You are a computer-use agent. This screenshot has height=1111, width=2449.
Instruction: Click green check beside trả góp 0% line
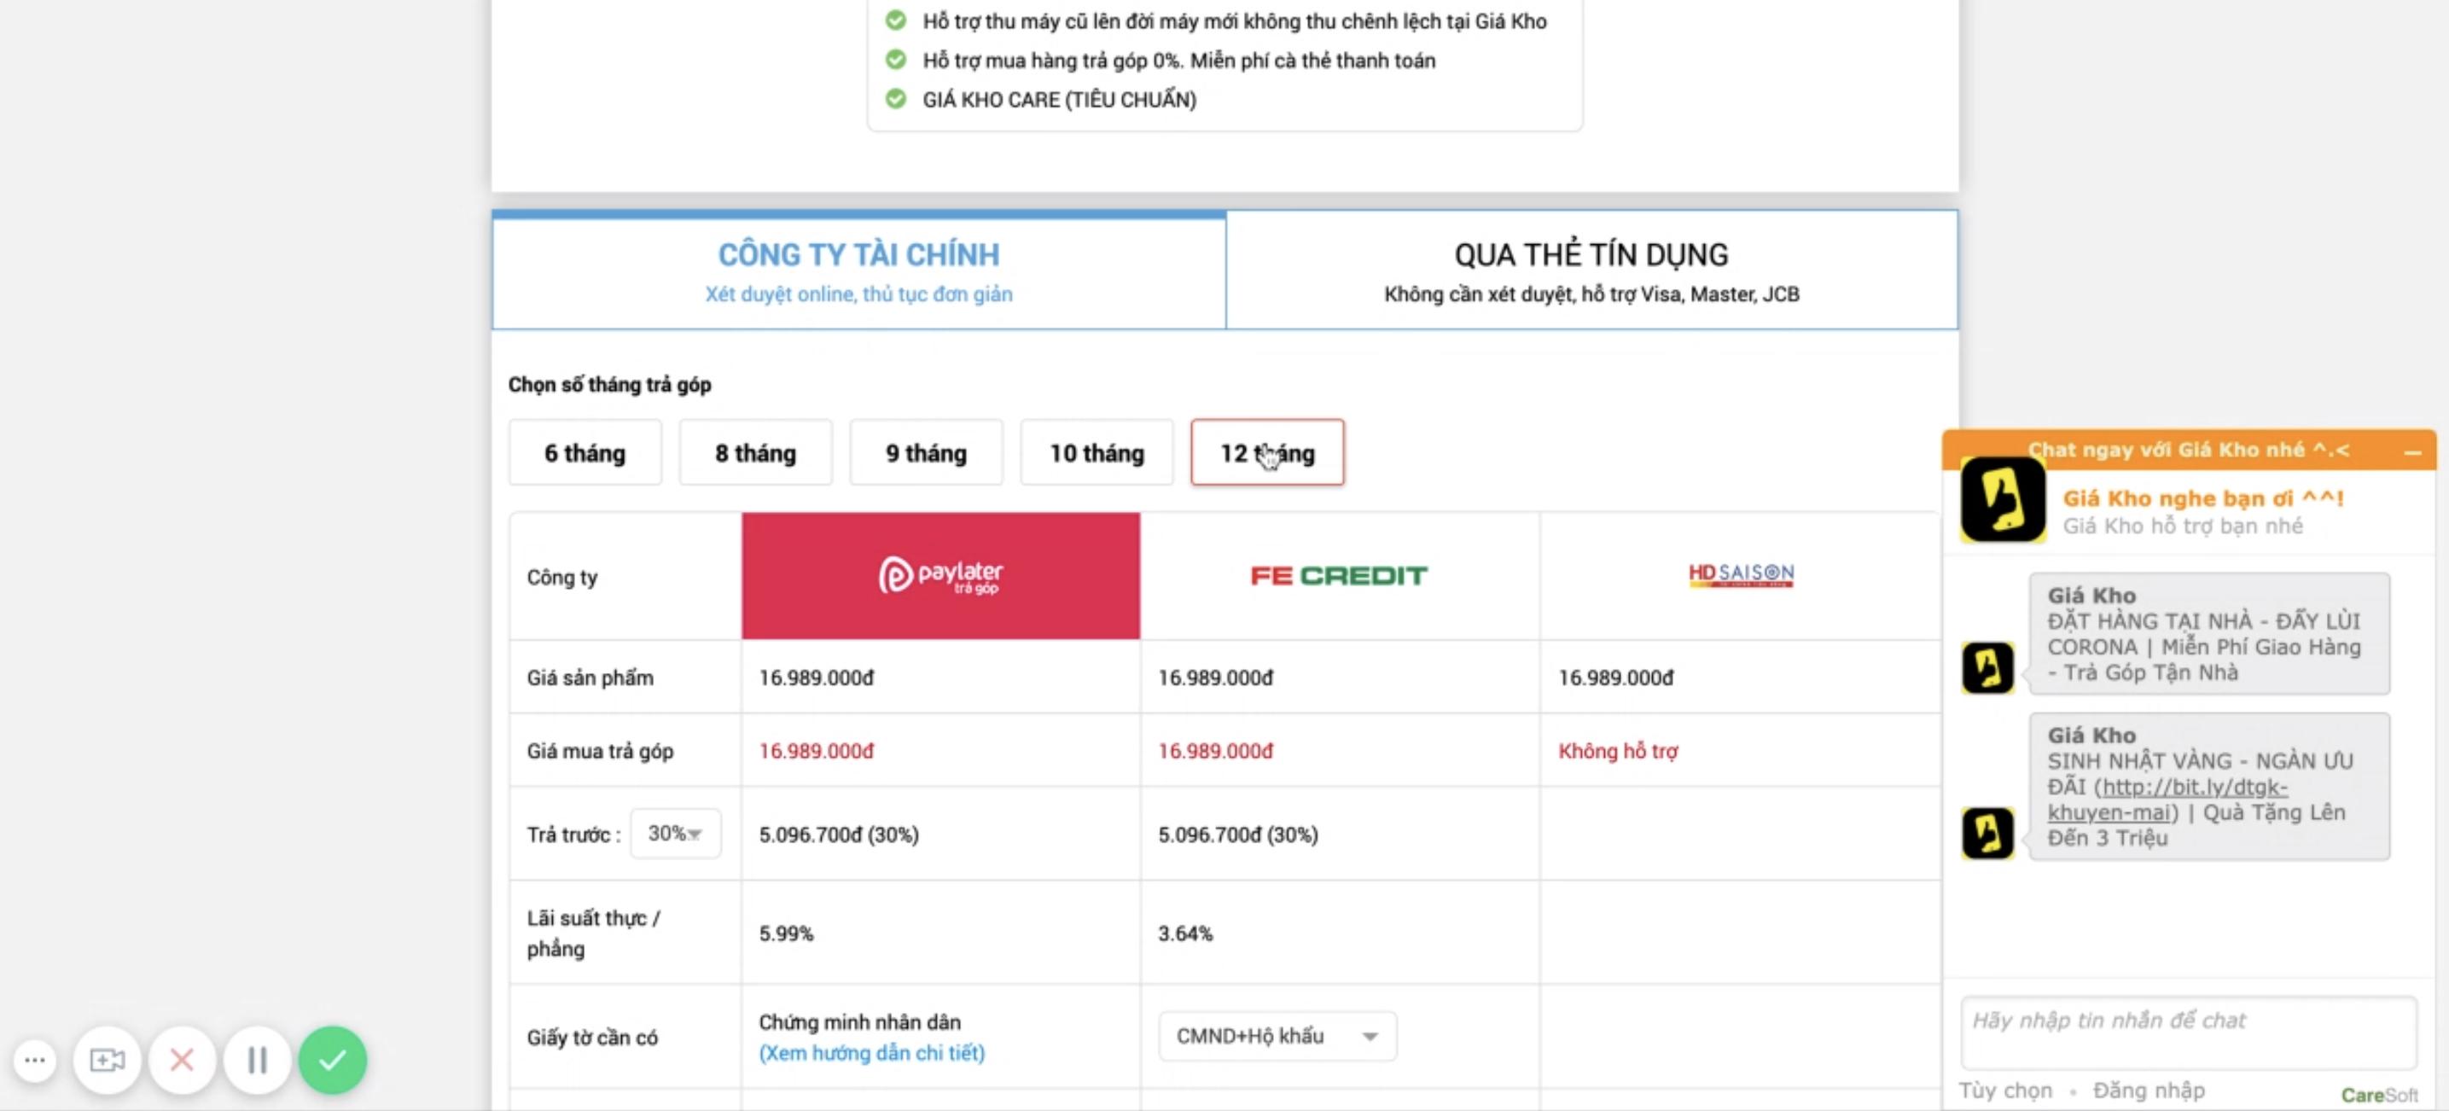896,60
